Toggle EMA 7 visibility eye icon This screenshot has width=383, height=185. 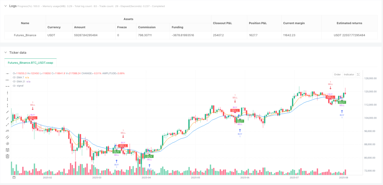pyautogui.click(x=14, y=77)
